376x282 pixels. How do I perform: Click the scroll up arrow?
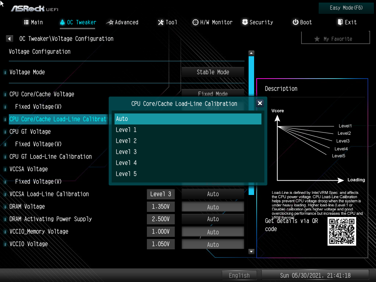251,53
